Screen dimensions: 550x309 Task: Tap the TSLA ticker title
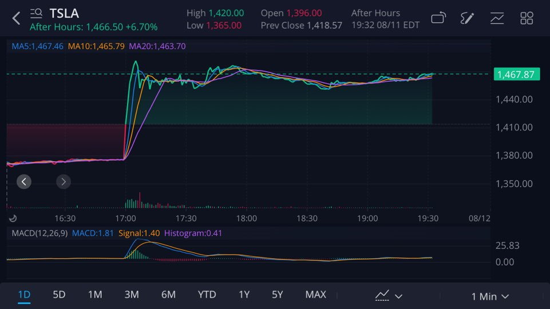[64, 13]
